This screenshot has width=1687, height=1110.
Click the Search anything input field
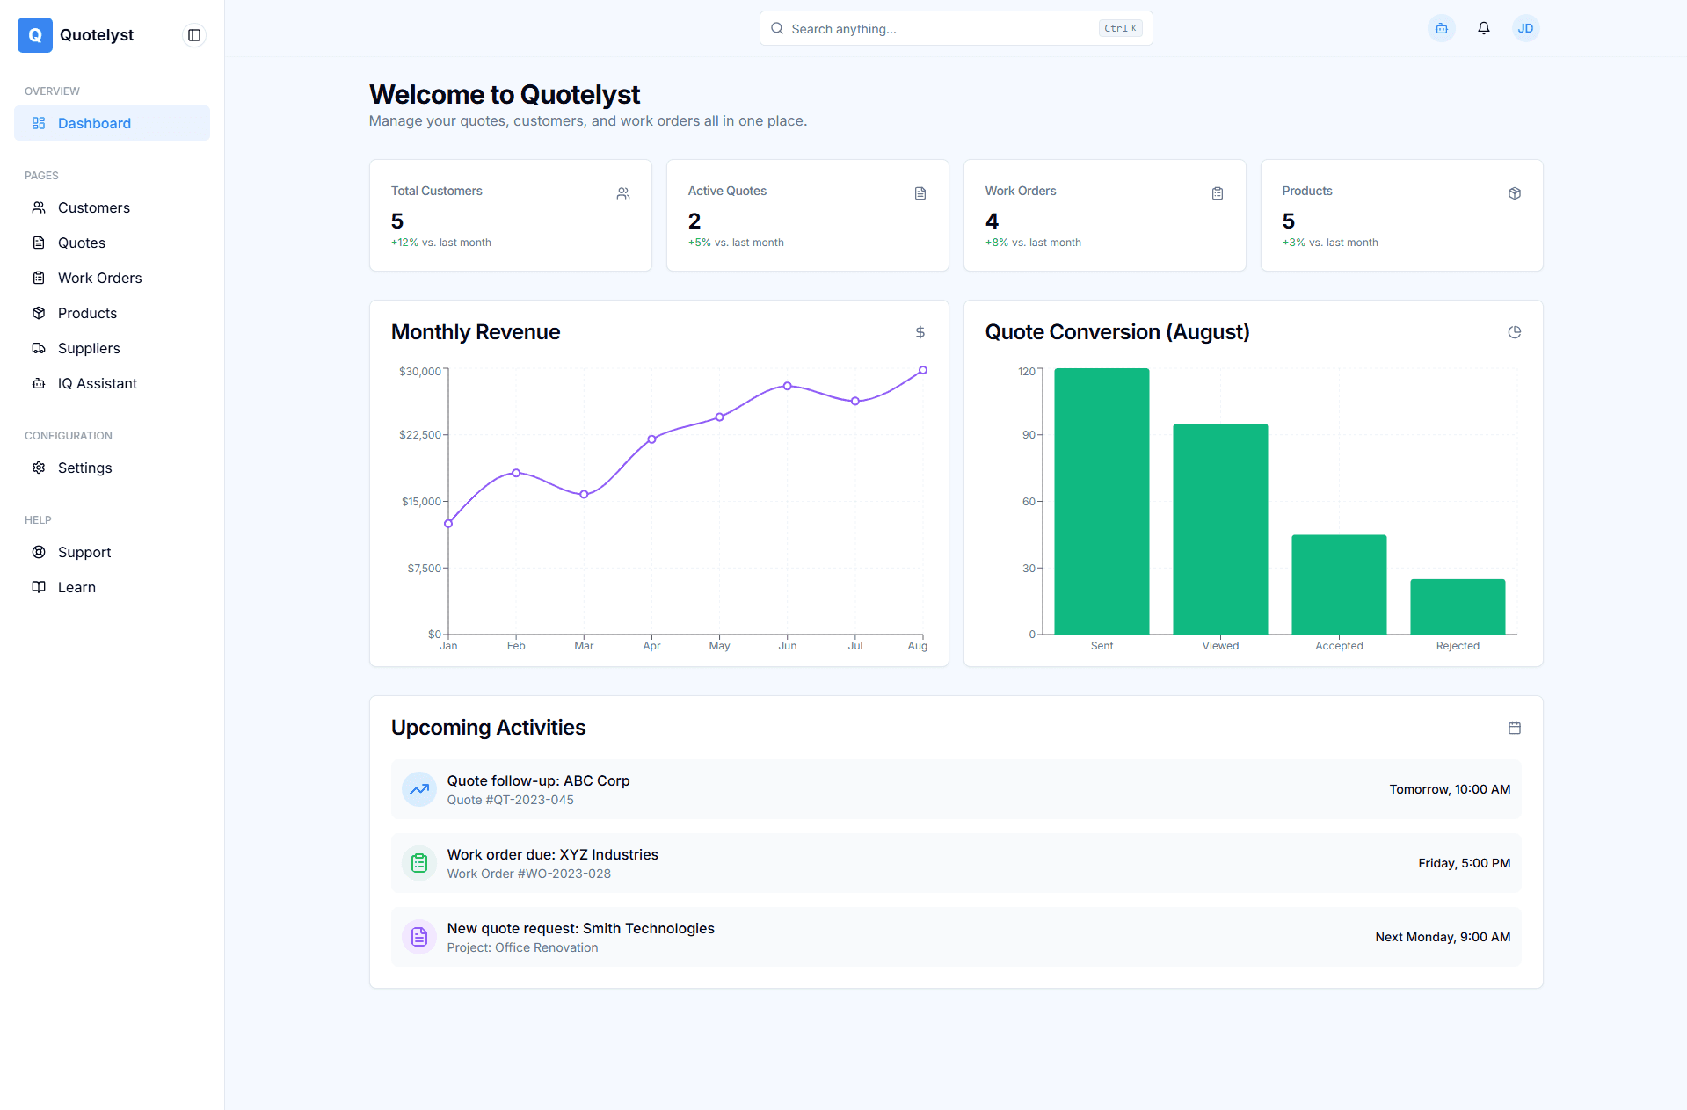click(956, 28)
